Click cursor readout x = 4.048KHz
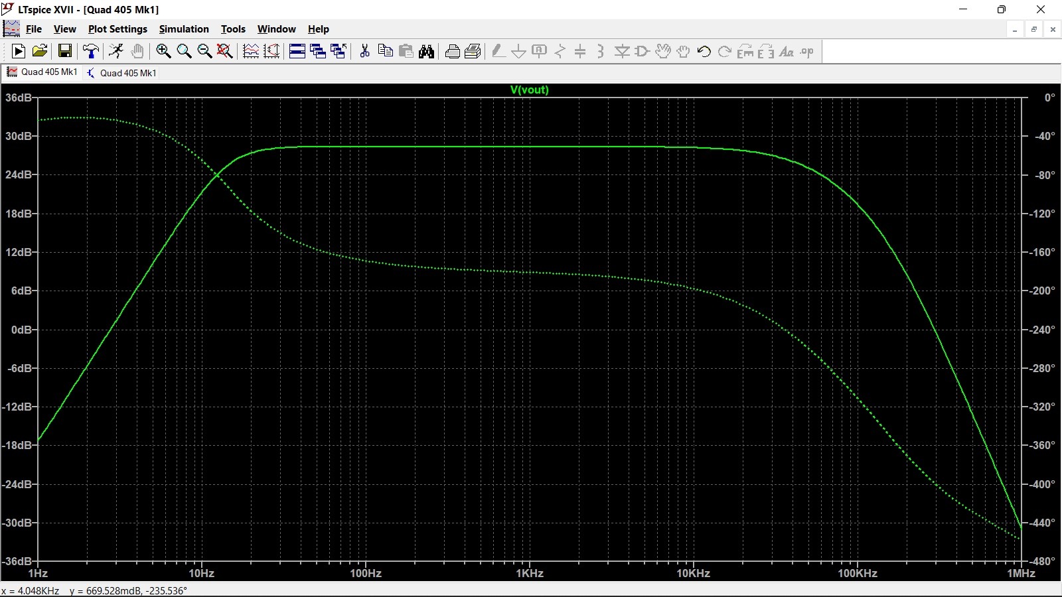Screen dimensions: 1062x597 pyautogui.click(x=31, y=590)
